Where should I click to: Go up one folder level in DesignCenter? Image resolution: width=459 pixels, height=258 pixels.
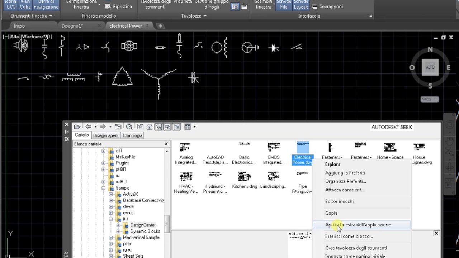pos(118,127)
